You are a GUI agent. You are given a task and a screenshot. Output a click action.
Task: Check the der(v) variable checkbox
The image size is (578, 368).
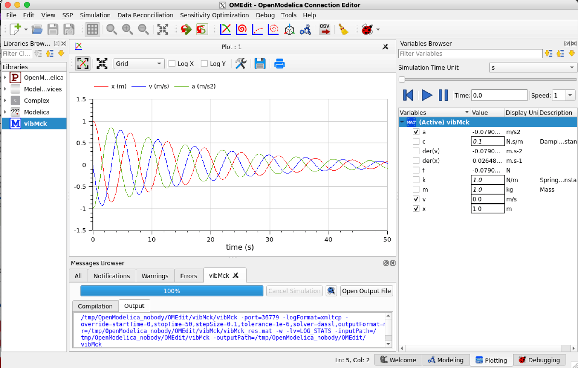416,151
